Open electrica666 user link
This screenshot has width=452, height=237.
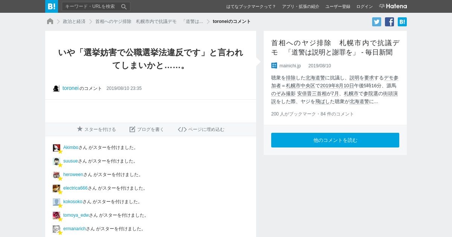75,188
